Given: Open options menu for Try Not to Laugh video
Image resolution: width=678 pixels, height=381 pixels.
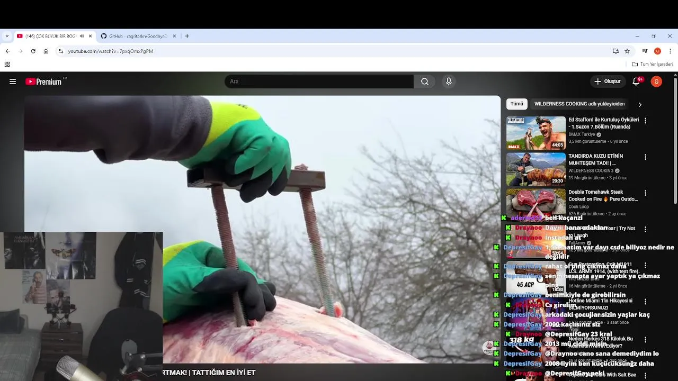Looking at the screenshot, I should [x=645, y=229].
